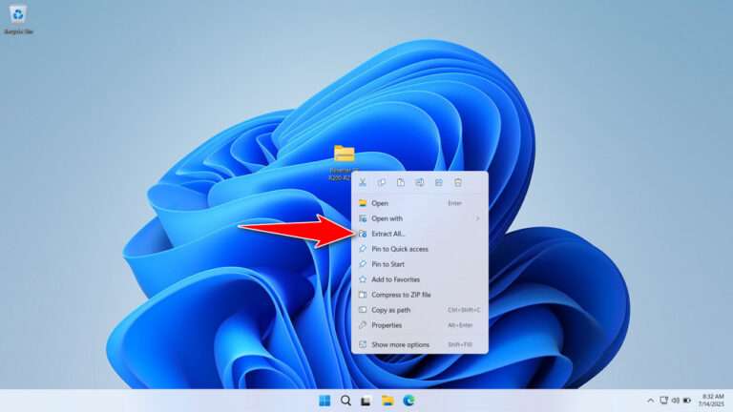The width and height of the screenshot is (733, 412).
Task: Click the Delete trash icon in context menu
Action: pyautogui.click(x=458, y=182)
